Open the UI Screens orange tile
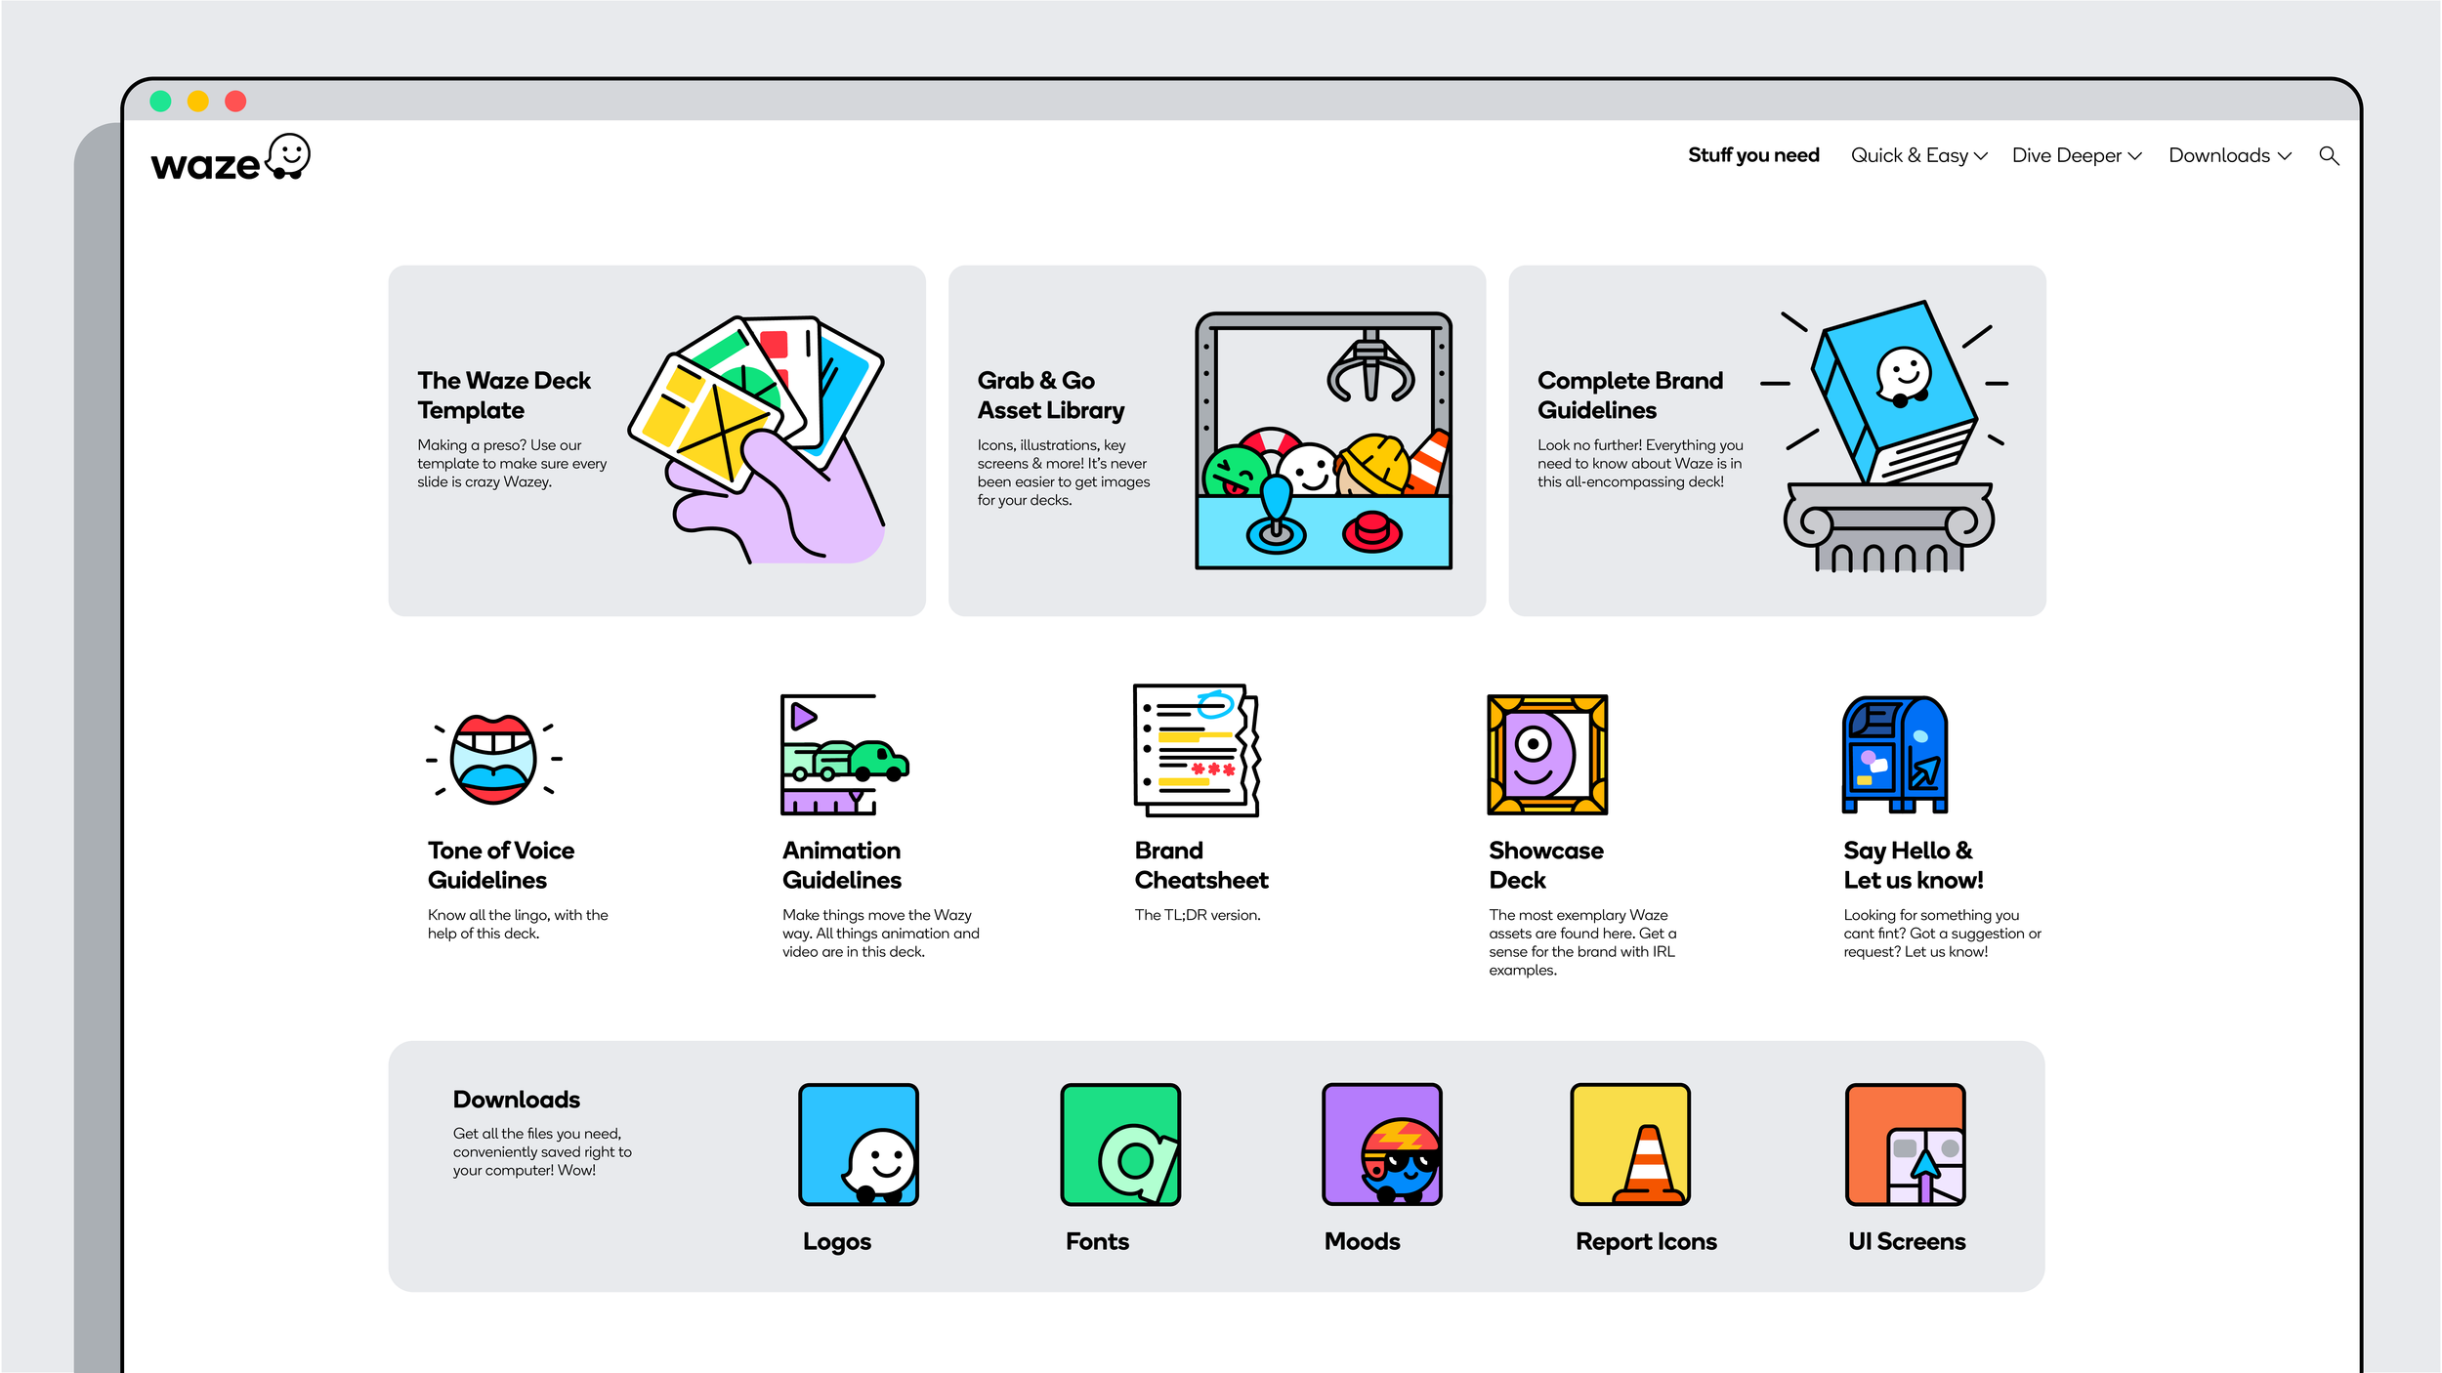2442x1373 pixels. 1905,1144
